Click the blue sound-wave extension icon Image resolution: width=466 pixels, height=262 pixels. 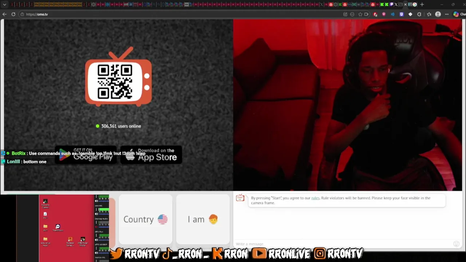392,14
